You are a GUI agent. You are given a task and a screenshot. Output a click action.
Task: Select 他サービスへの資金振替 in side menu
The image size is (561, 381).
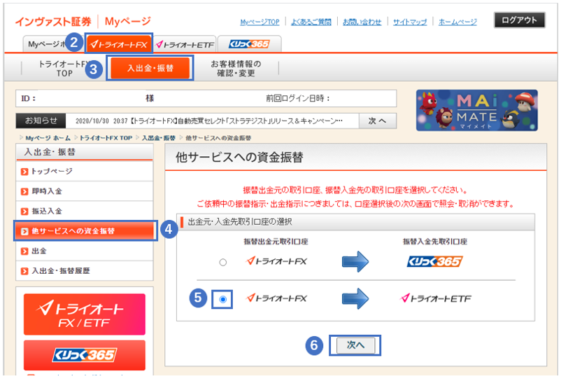click(85, 231)
